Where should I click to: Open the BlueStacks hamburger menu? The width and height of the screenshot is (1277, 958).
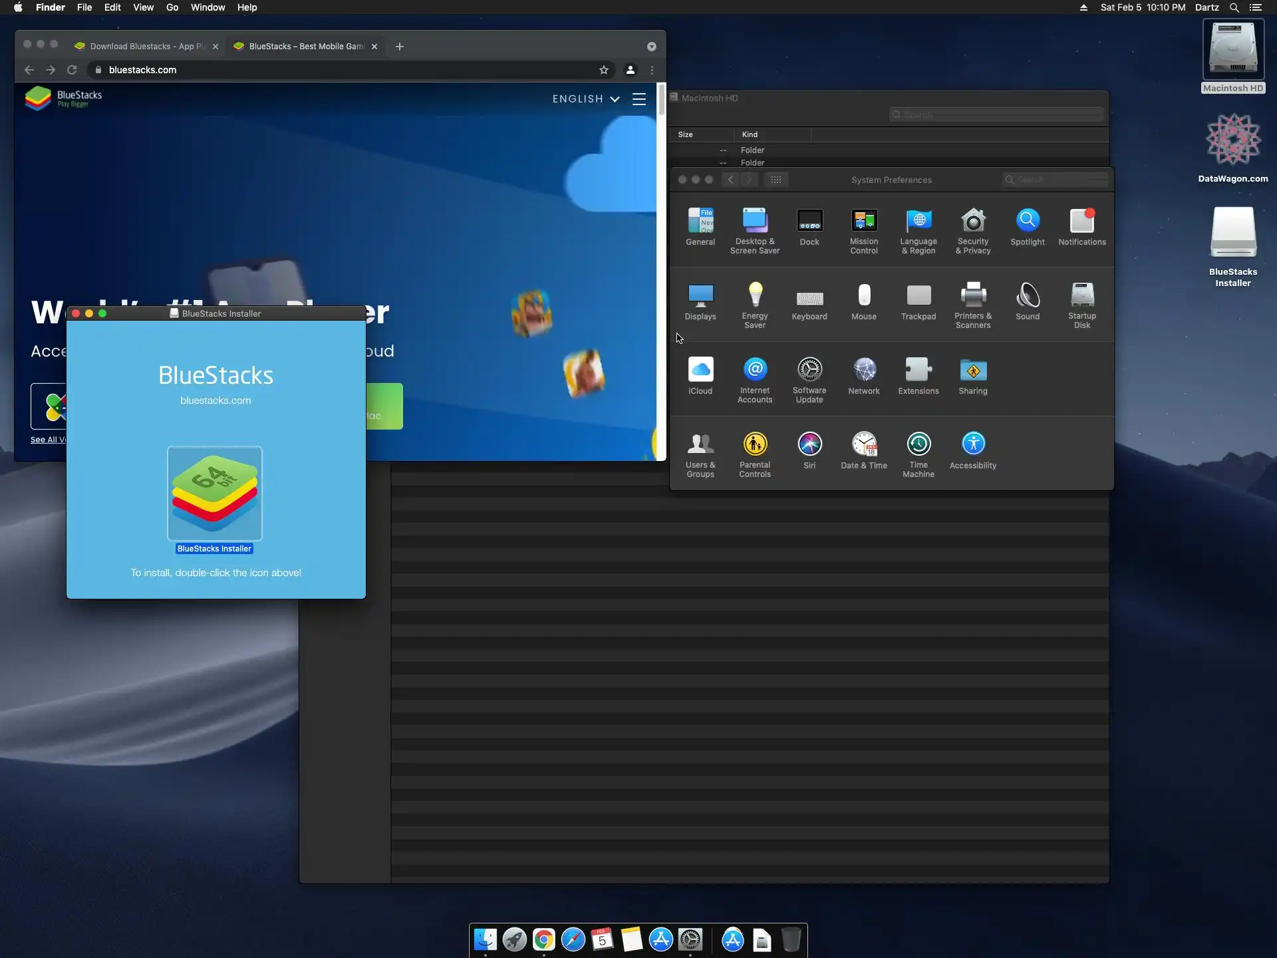(639, 98)
